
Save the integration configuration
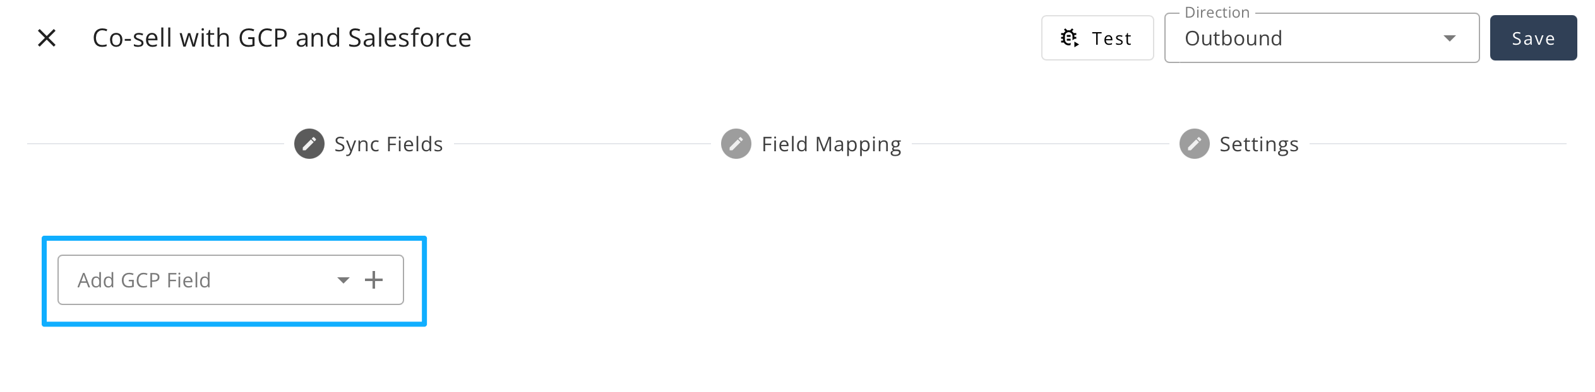1532,38
